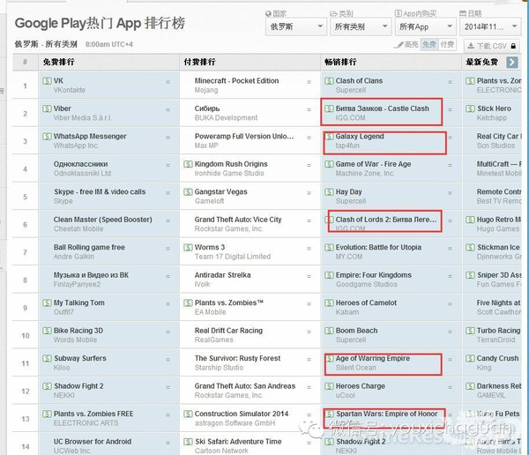
Task: Click the in-app purchase icon beside Gangstar Vegas
Action: pyautogui.click(x=188, y=192)
